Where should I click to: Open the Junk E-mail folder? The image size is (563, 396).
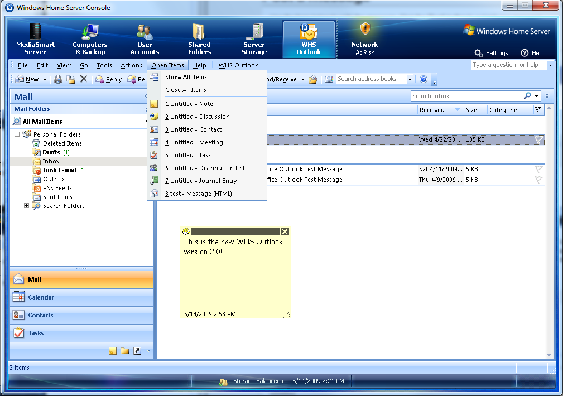pyautogui.click(x=59, y=170)
